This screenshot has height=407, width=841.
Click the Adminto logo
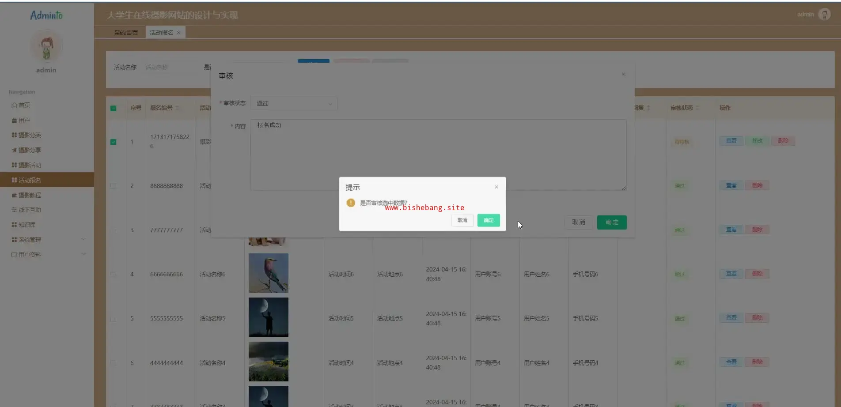(46, 15)
